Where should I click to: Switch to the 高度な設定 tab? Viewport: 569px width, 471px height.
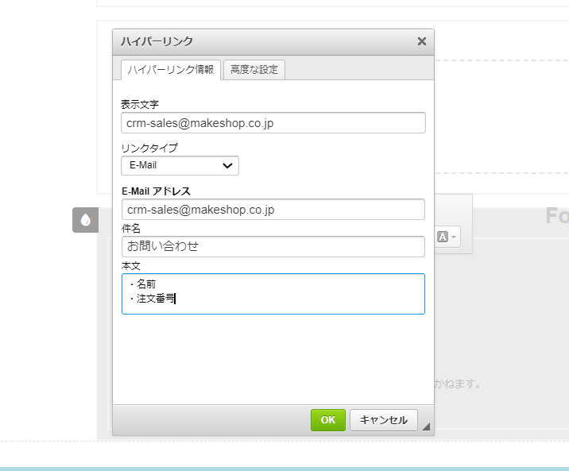(x=254, y=70)
